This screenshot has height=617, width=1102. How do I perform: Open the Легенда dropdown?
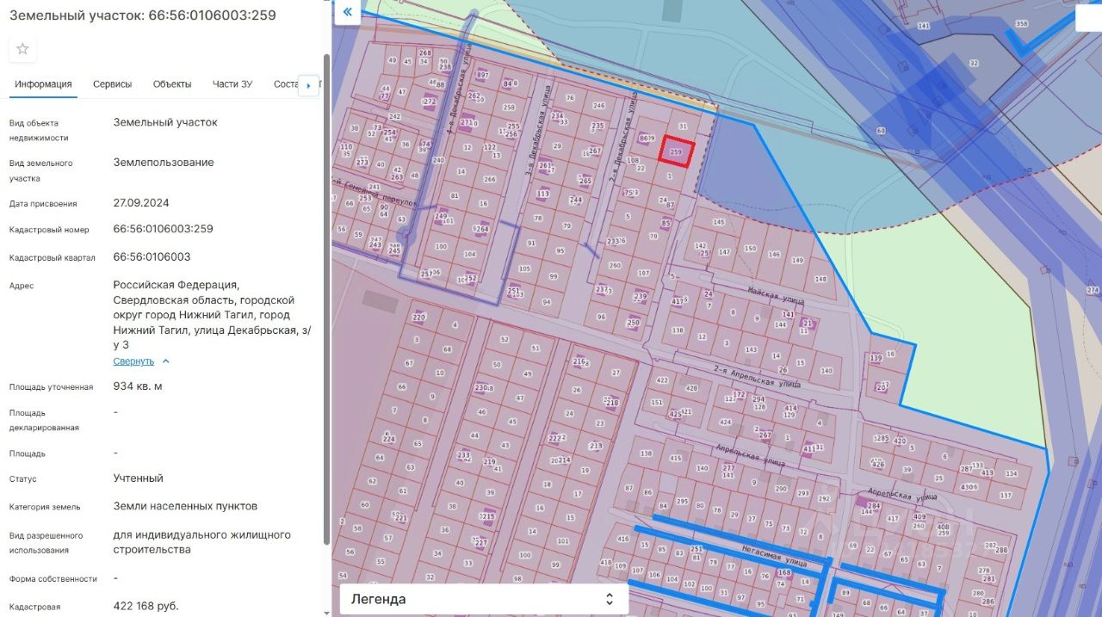click(484, 599)
